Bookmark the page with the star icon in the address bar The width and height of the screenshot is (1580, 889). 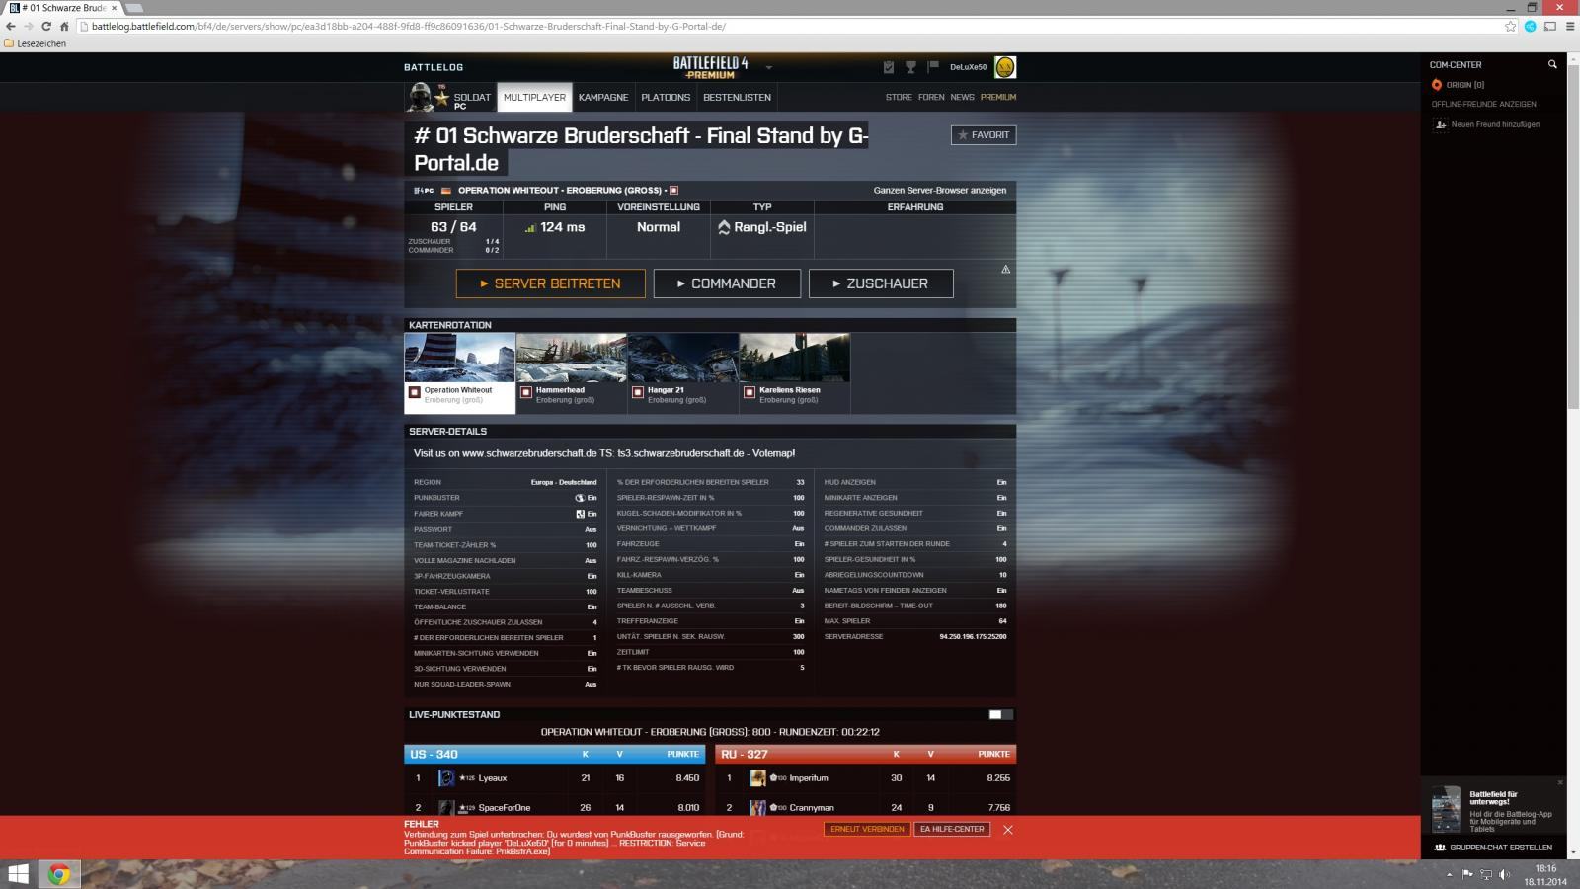(1510, 26)
